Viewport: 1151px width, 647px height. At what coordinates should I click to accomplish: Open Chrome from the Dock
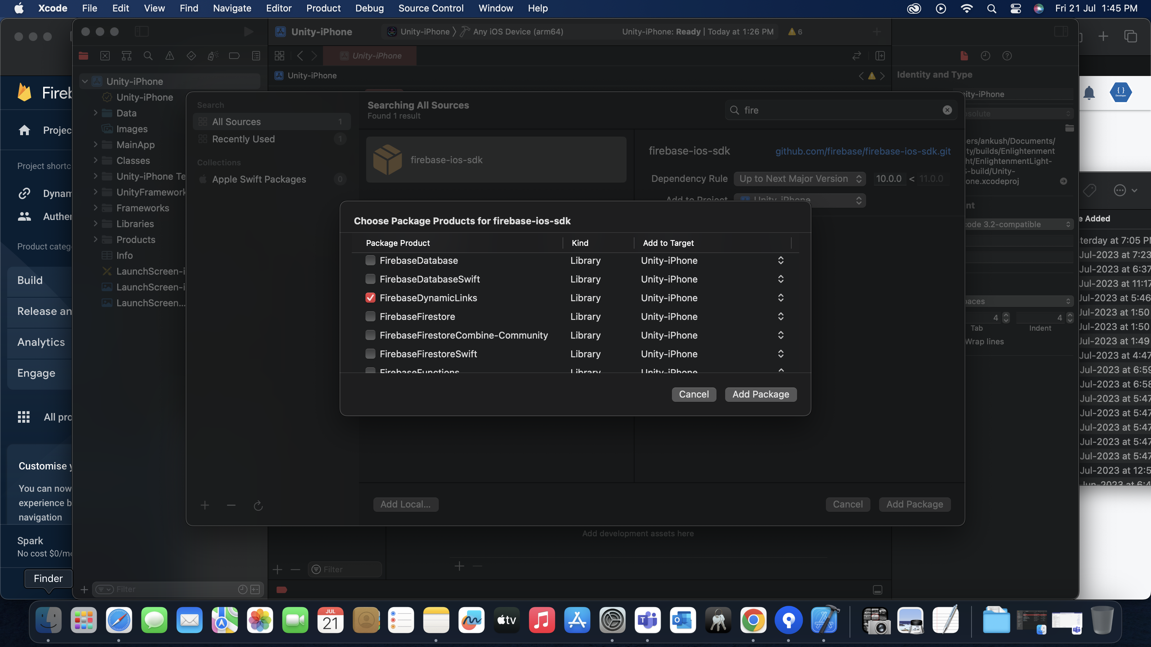[x=753, y=620]
